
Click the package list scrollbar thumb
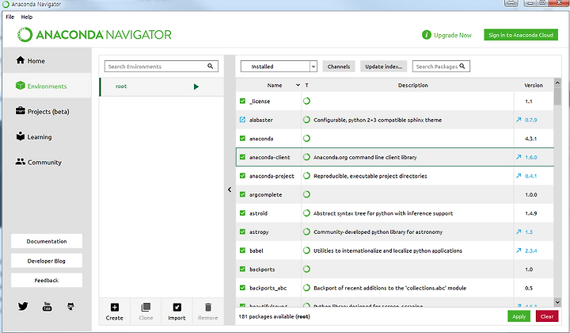point(557,96)
